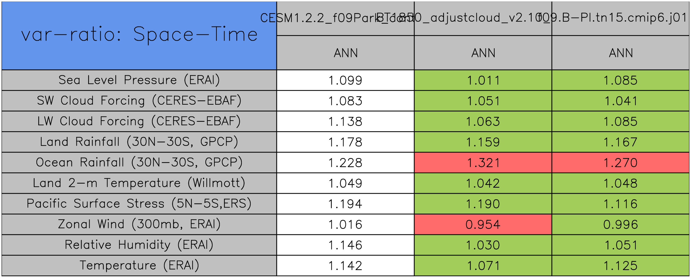Click the white cell showing 1.099
The height and width of the screenshot is (278, 691).
click(345, 80)
